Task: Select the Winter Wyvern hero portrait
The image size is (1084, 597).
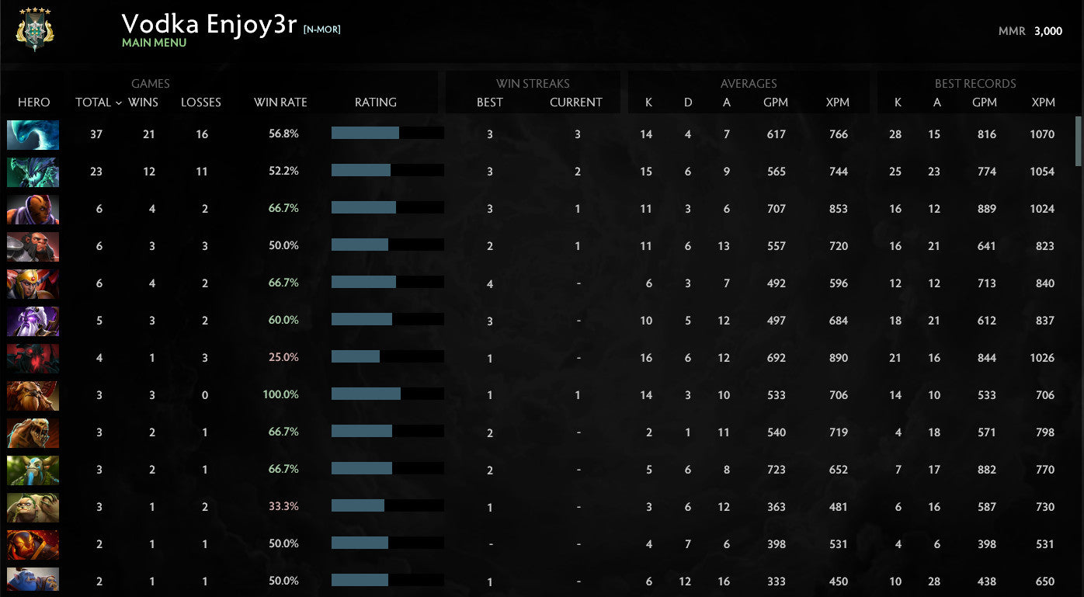Action: click(x=33, y=134)
